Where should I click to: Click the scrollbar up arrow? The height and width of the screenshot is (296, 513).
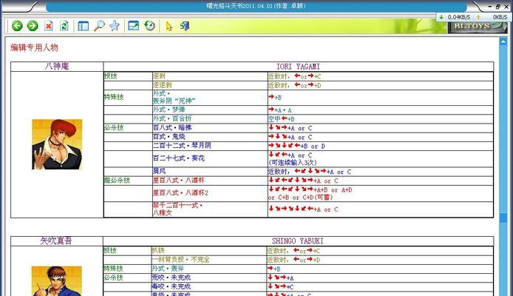tap(503, 41)
